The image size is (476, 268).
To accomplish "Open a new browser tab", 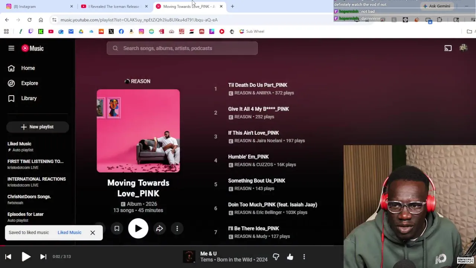I will pos(232,6).
